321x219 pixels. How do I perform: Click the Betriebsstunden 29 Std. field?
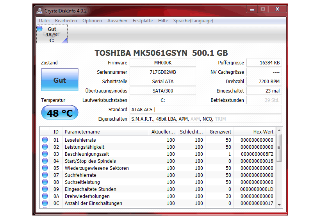click(264, 100)
